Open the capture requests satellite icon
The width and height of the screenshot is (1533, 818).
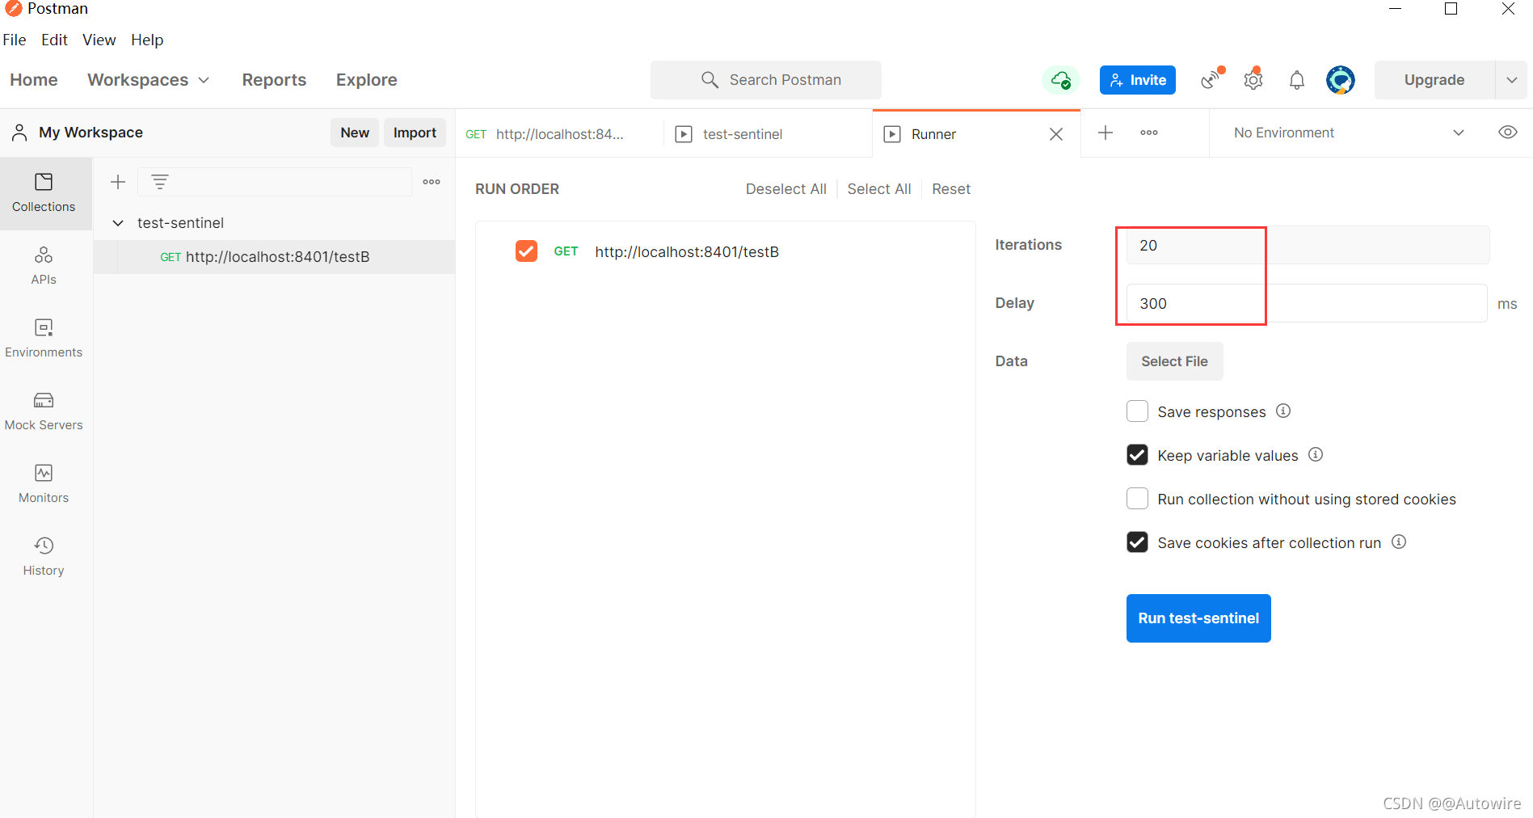[1212, 79]
